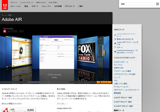This screenshot has width=160, height=112.
Task: Click FLASHデベロッパー向け link
Action: [x=123, y=106]
